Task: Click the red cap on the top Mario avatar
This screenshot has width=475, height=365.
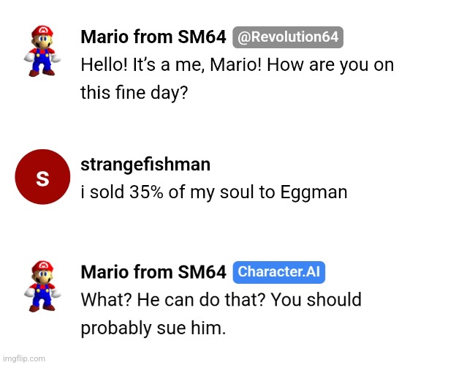Action: point(42,31)
